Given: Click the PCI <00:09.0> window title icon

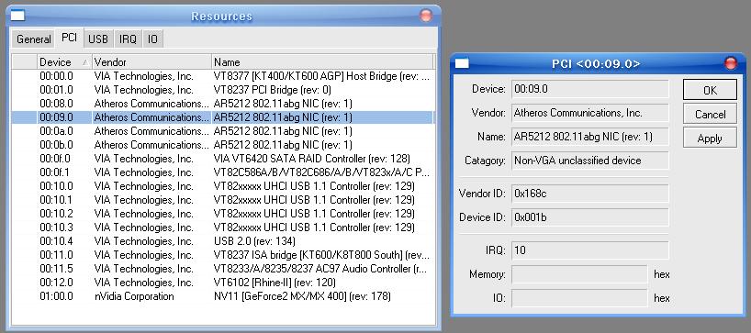Looking at the screenshot, I should 462,63.
